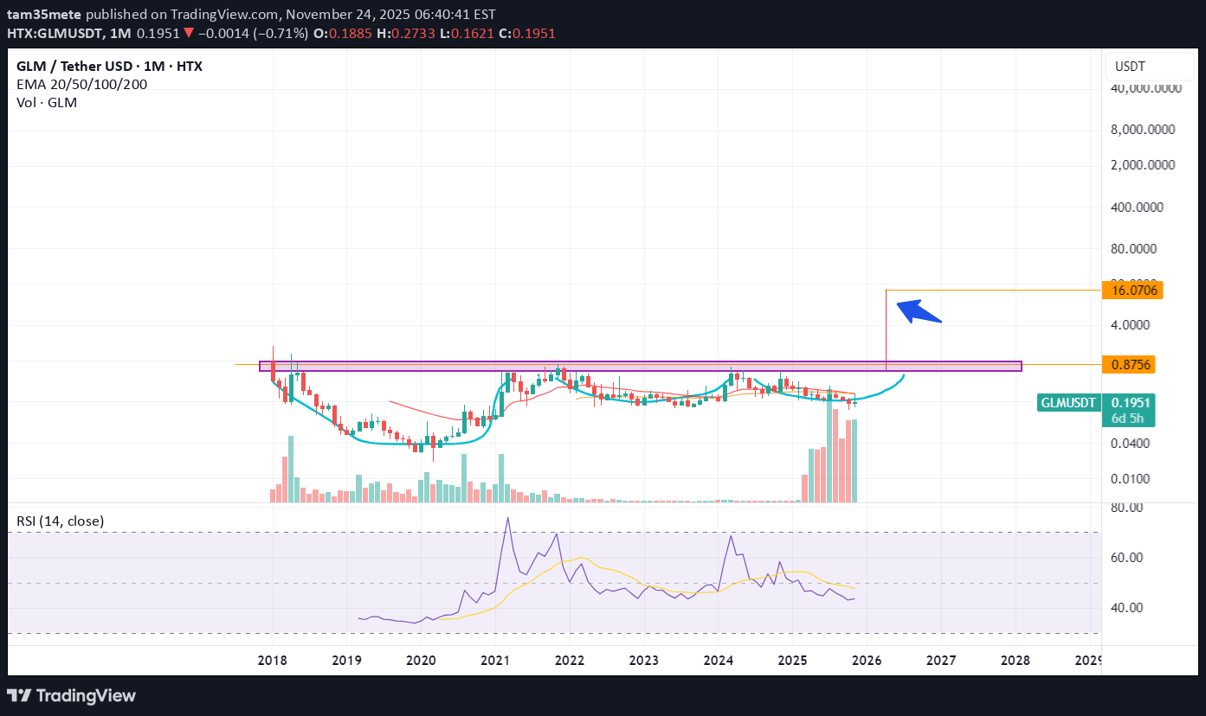Screen dimensions: 1206x716
Task: Click the 60.00 level on RSI scale
Action: point(1125,558)
